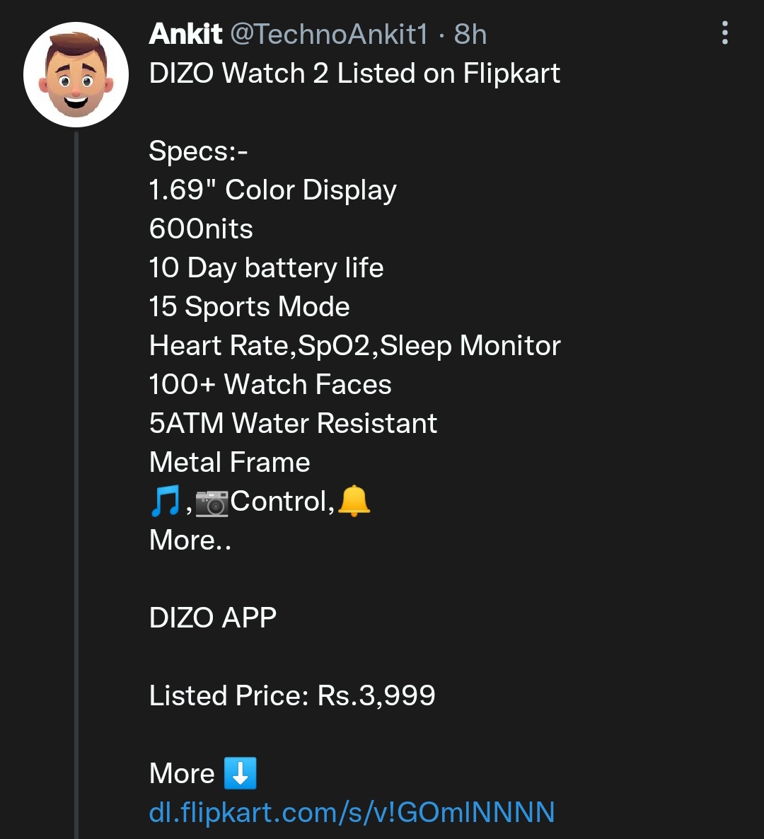Click the 'DIZO APP' text line

click(213, 618)
